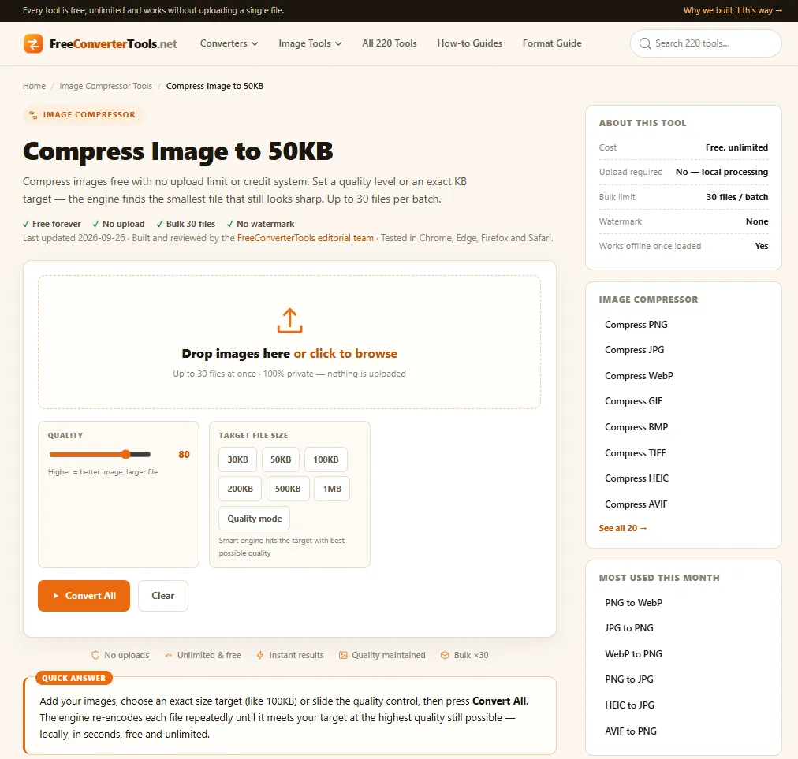The height and width of the screenshot is (759, 798).
Task: Click the '30 files / batch' value
Action: [737, 197]
